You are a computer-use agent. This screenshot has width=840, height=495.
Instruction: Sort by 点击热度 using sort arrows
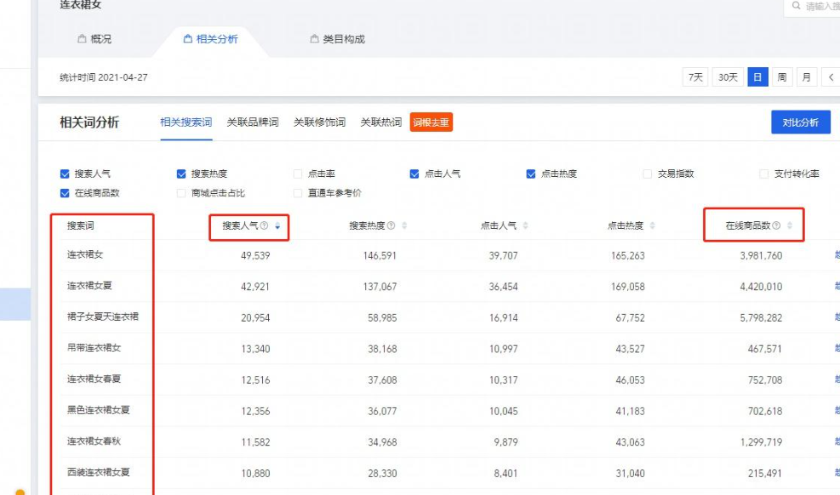click(x=653, y=226)
